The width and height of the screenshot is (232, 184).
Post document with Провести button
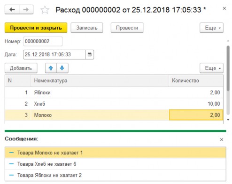[127, 28]
